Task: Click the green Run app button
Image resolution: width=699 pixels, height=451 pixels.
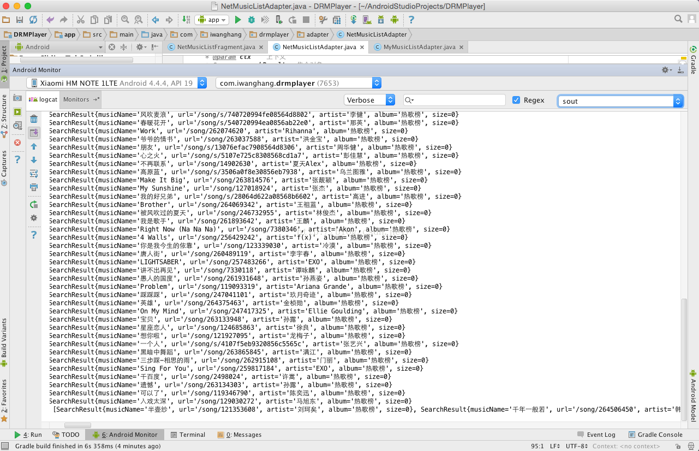Action: pos(238,20)
